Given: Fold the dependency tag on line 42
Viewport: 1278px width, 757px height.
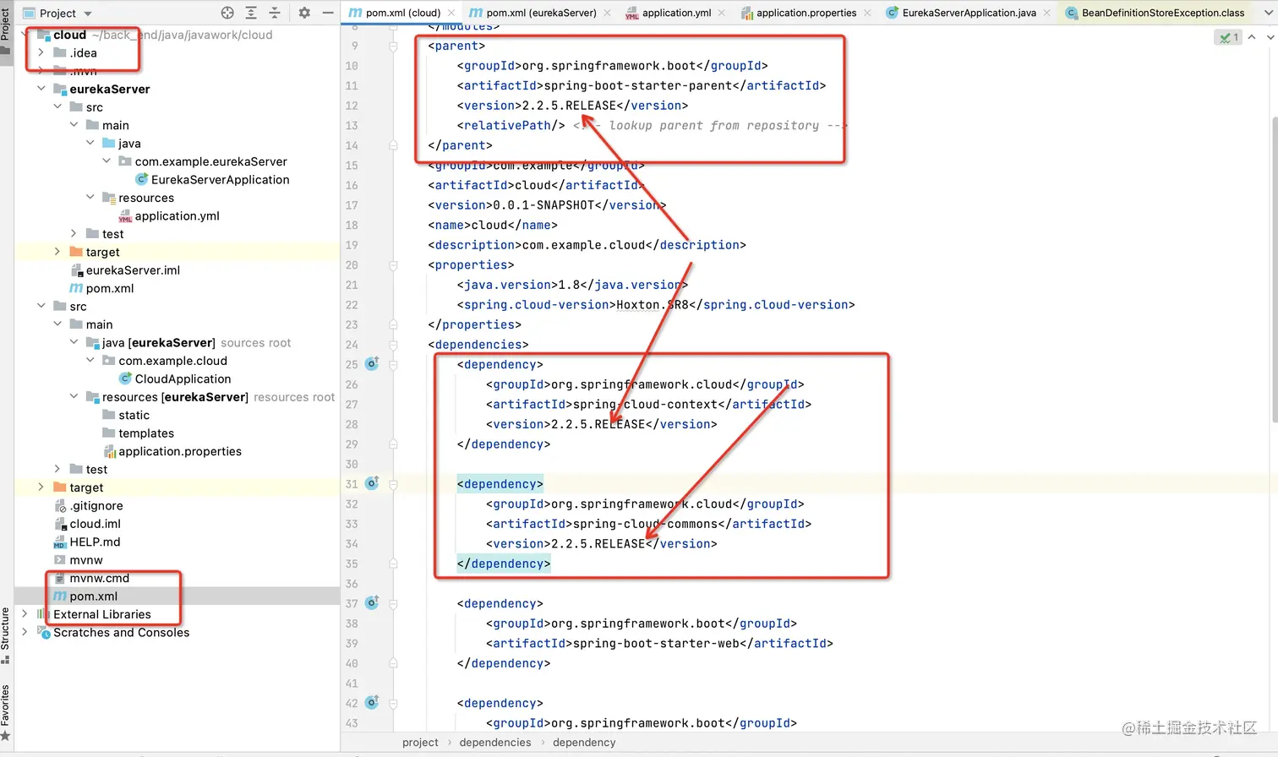Looking at the screenshot, I should pyautogui.click(x=393, y=703).
